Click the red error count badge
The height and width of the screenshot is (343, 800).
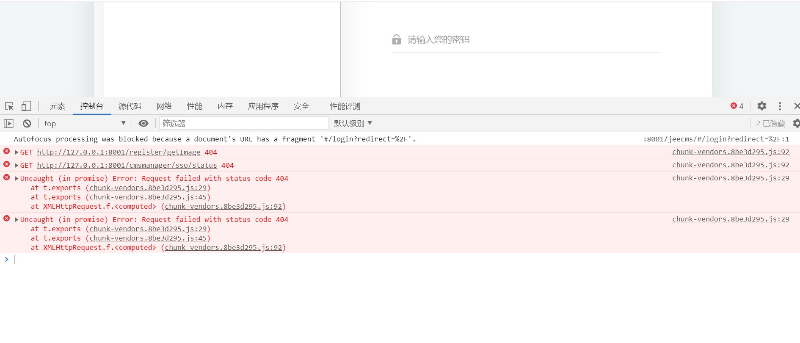pyautogui.click(x=737, y=106)
